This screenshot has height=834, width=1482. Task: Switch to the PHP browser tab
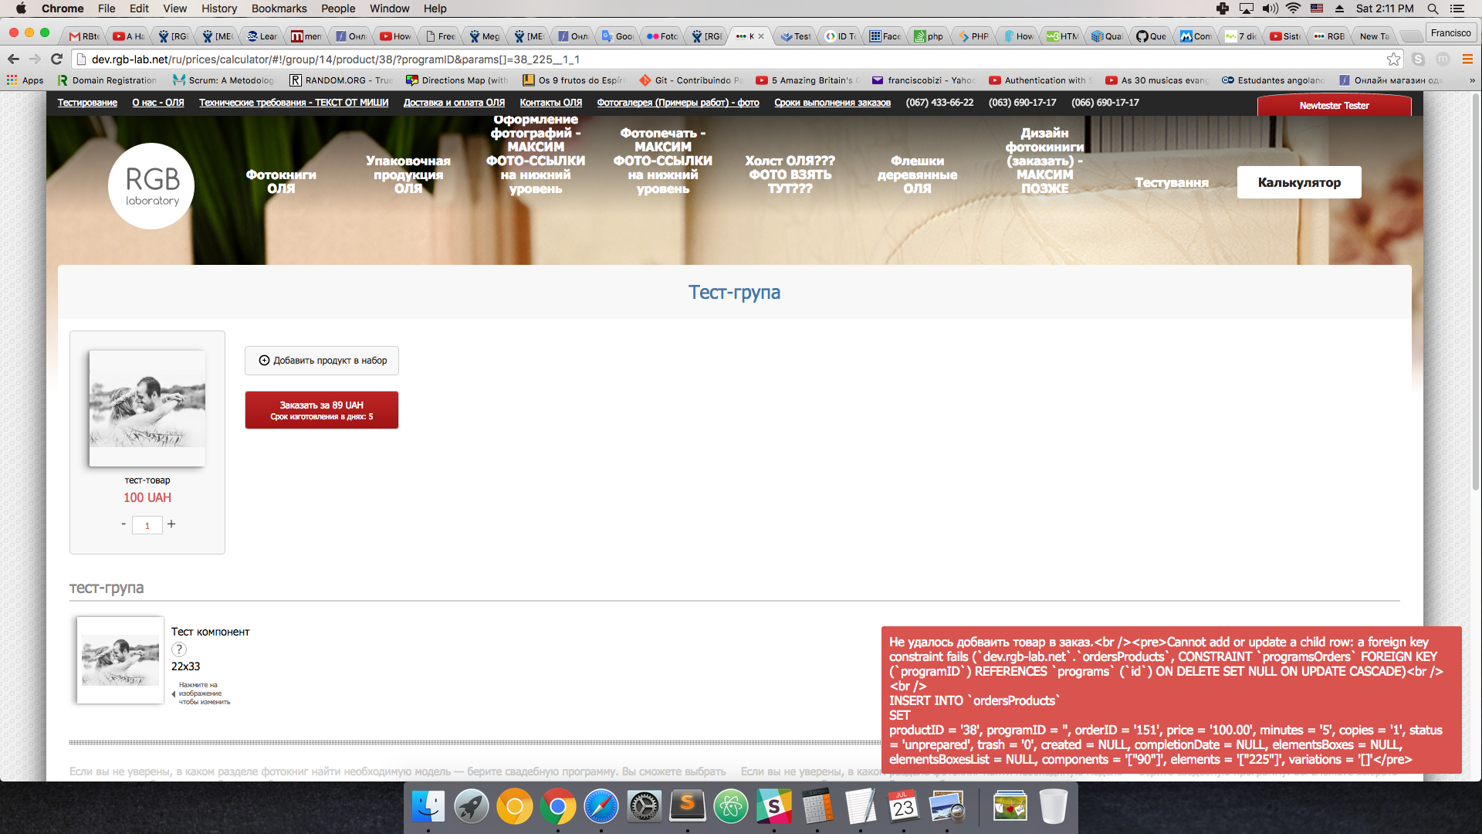click(x=974, y=36)
